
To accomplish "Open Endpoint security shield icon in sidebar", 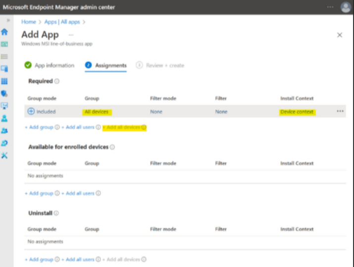I will [x=5, y=93].
